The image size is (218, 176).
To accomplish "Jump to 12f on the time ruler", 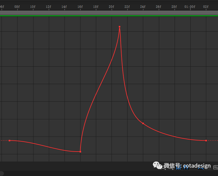I will pyautogui.click(x=49, y=7).
